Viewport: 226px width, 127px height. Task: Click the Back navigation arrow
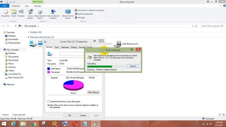tap(3, 26)
